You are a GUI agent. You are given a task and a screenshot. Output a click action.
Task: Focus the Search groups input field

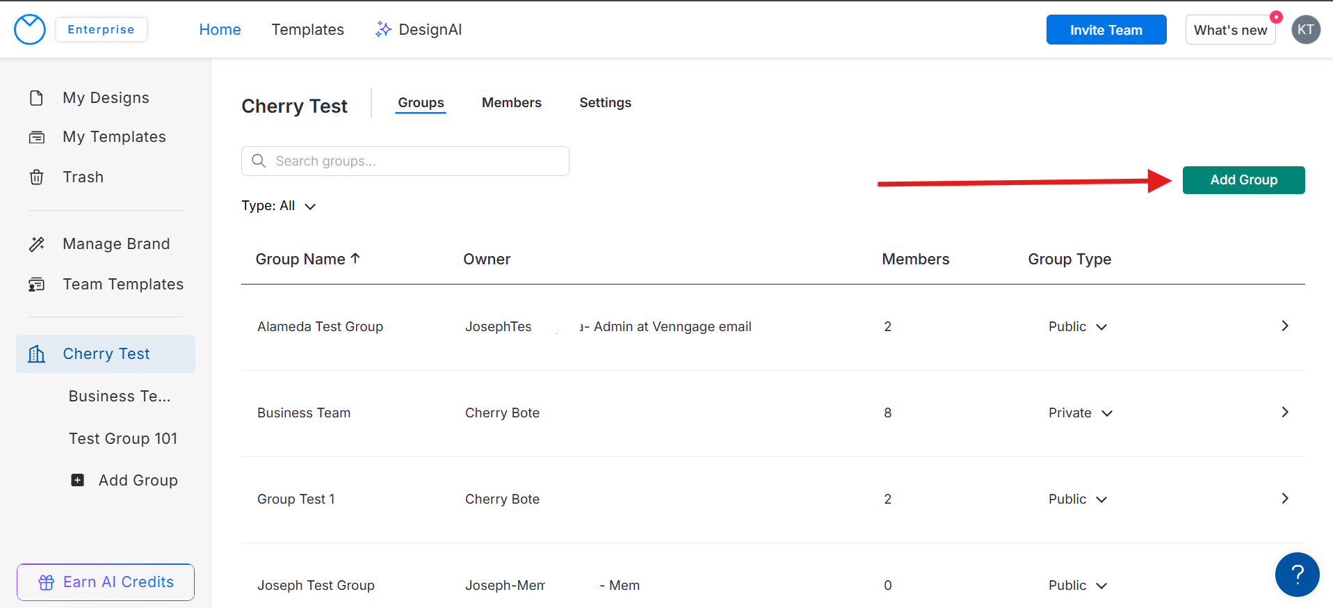(405, 161)
